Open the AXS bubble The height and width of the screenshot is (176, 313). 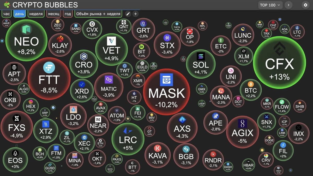182,127
